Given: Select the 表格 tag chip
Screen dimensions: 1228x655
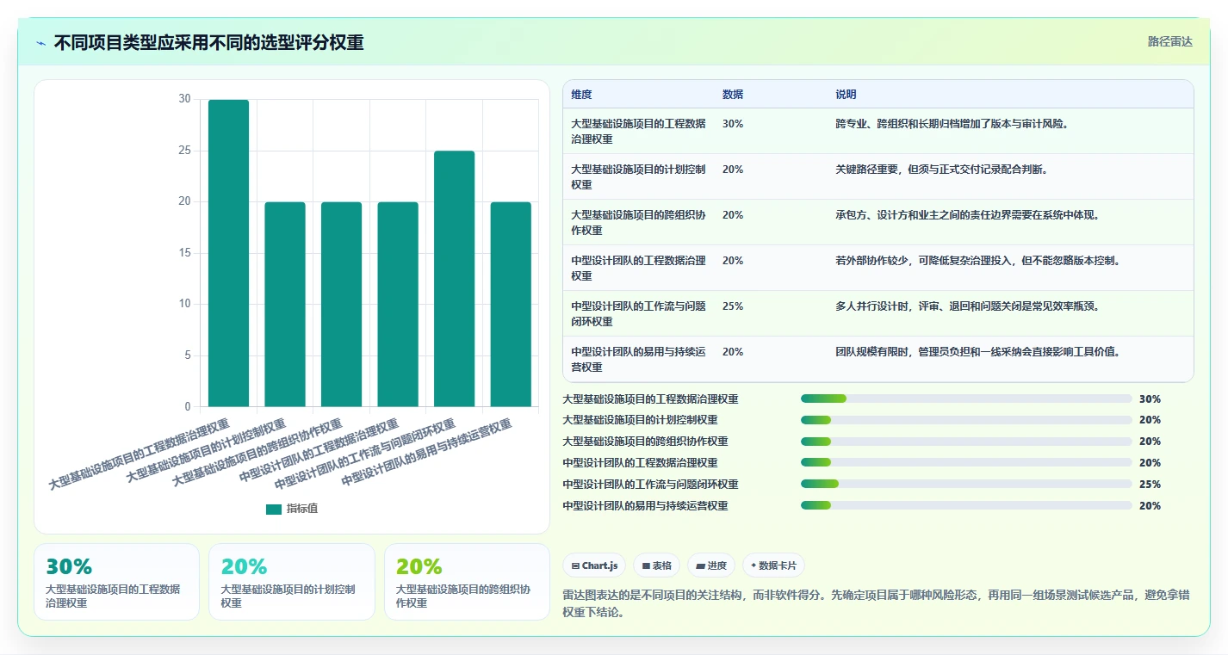Looking at the screenshot, I should [656, 565].
